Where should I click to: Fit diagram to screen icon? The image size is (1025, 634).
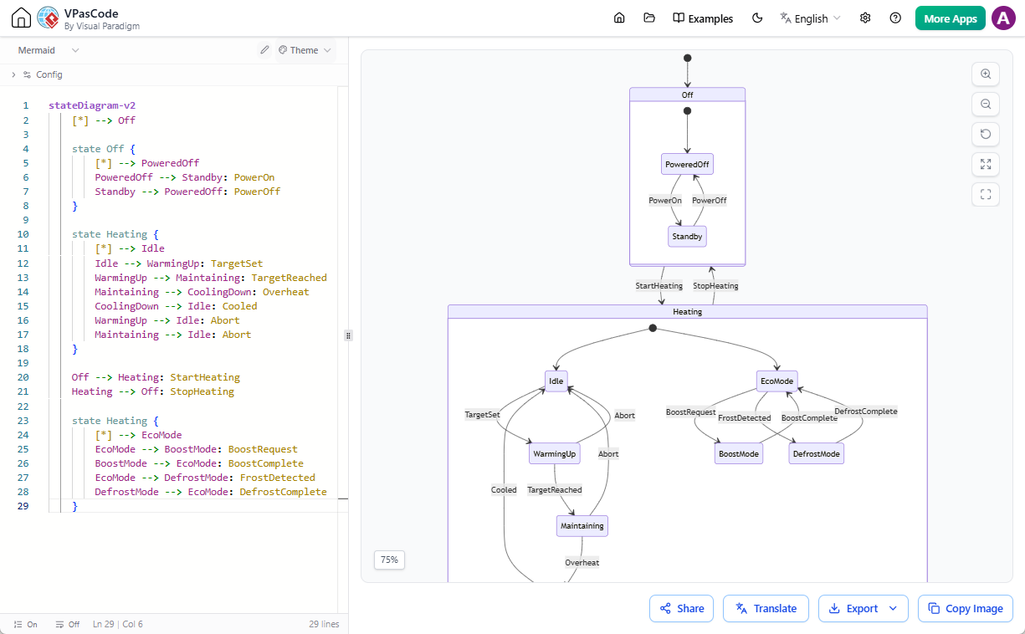986,164
